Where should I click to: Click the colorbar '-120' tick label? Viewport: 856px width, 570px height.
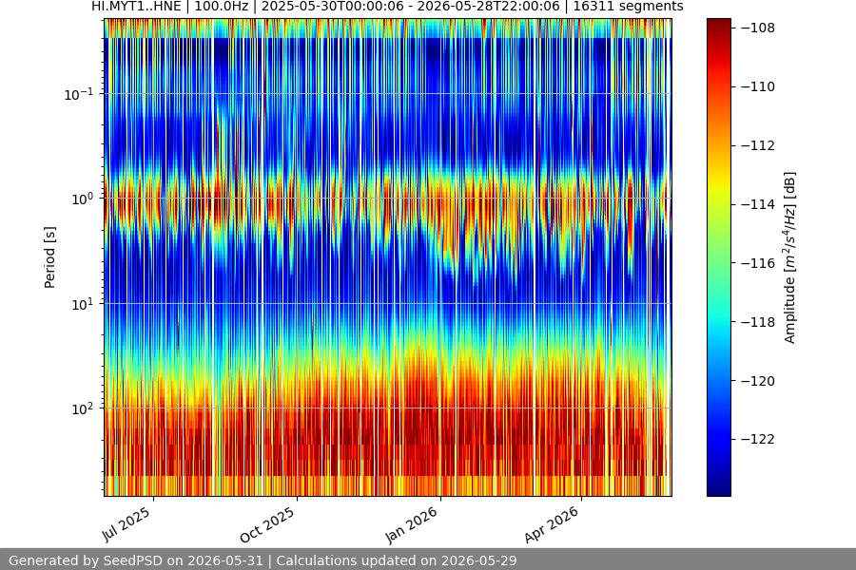(758, 381)
